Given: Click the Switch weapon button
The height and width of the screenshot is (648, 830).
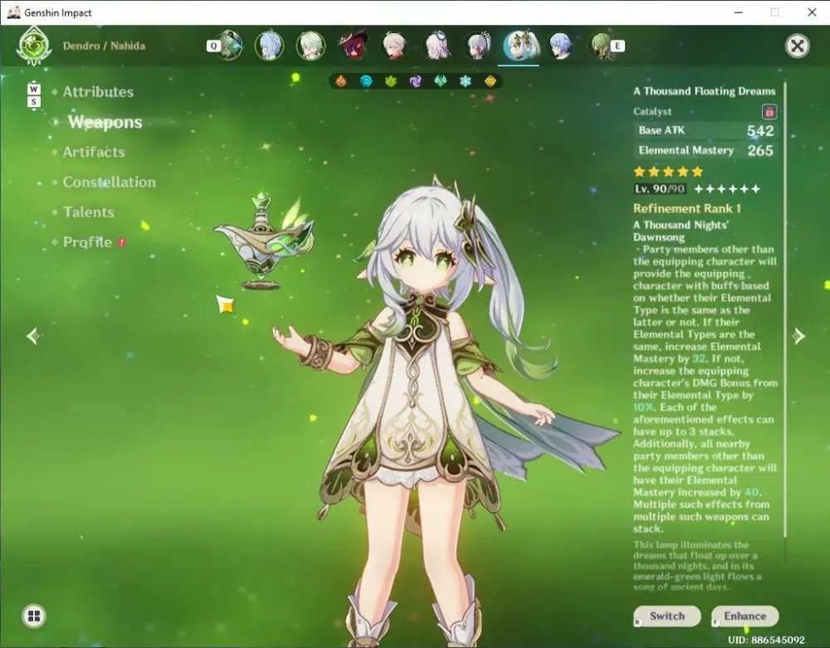Looking at the screenshot, I should [667, 616].
